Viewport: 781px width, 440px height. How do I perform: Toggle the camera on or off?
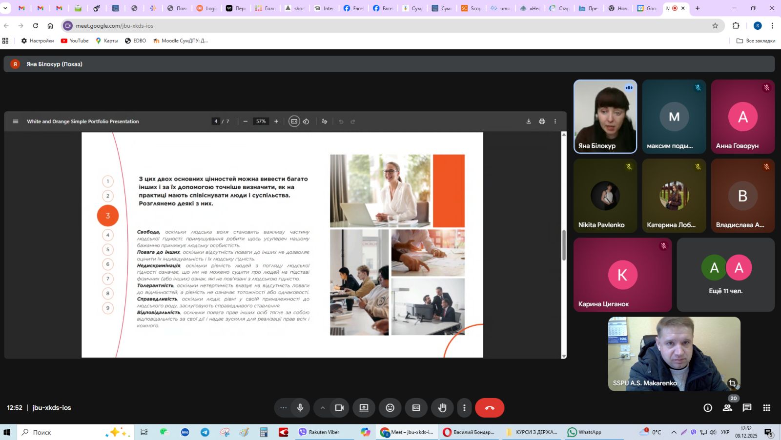coord(339,408)
